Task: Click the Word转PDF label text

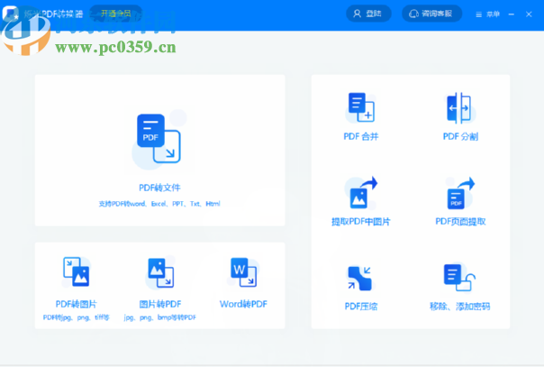Action: pos(243,304)
